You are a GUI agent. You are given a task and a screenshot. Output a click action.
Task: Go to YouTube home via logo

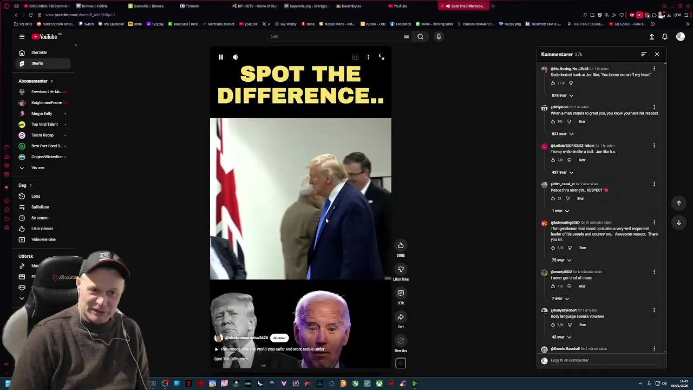click(x=44, y=36)
